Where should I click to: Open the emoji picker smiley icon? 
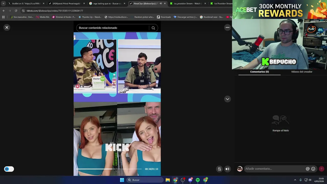tap(313, 169)
